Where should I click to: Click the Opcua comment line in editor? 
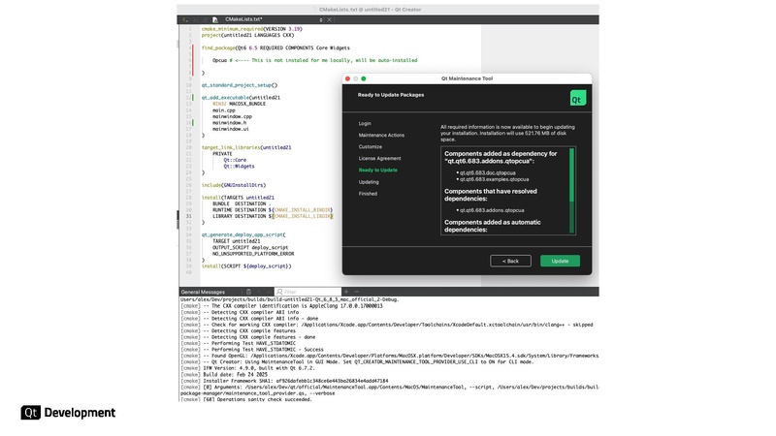pos(314,60)
